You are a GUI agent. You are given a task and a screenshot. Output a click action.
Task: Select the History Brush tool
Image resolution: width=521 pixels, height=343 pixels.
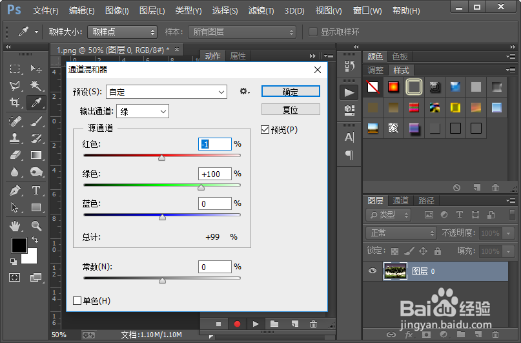(x=36, y=138)
